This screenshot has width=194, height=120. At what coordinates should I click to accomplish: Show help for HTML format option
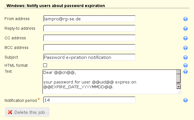(x=185, y=65)
